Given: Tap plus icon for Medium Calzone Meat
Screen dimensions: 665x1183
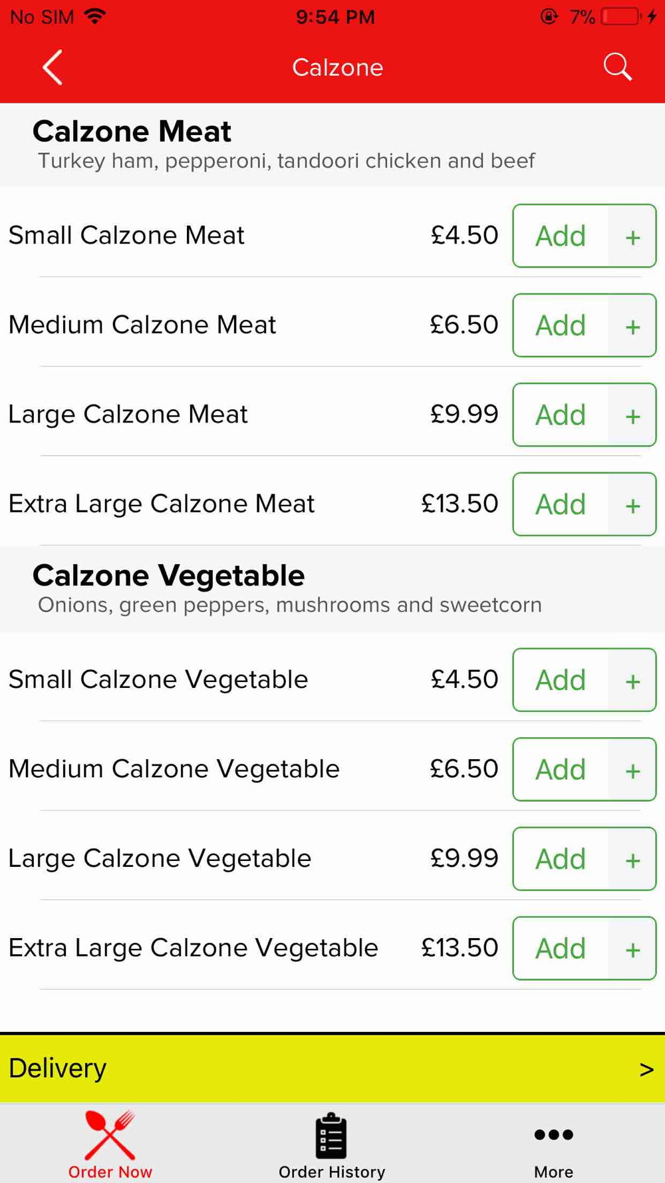Looking at the screenshot, I should tap(632, 326).
